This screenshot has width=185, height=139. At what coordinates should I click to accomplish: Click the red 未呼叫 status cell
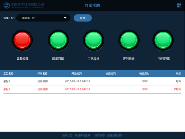(177, 89)
